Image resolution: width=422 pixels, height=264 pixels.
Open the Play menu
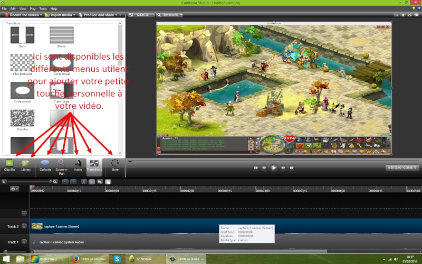[x=33, y=8]
